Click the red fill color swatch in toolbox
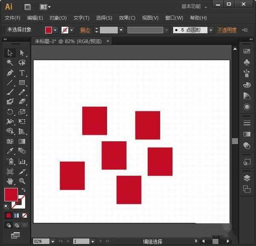The width and height of the screenshot is (256, 246). tap(11, 195)
